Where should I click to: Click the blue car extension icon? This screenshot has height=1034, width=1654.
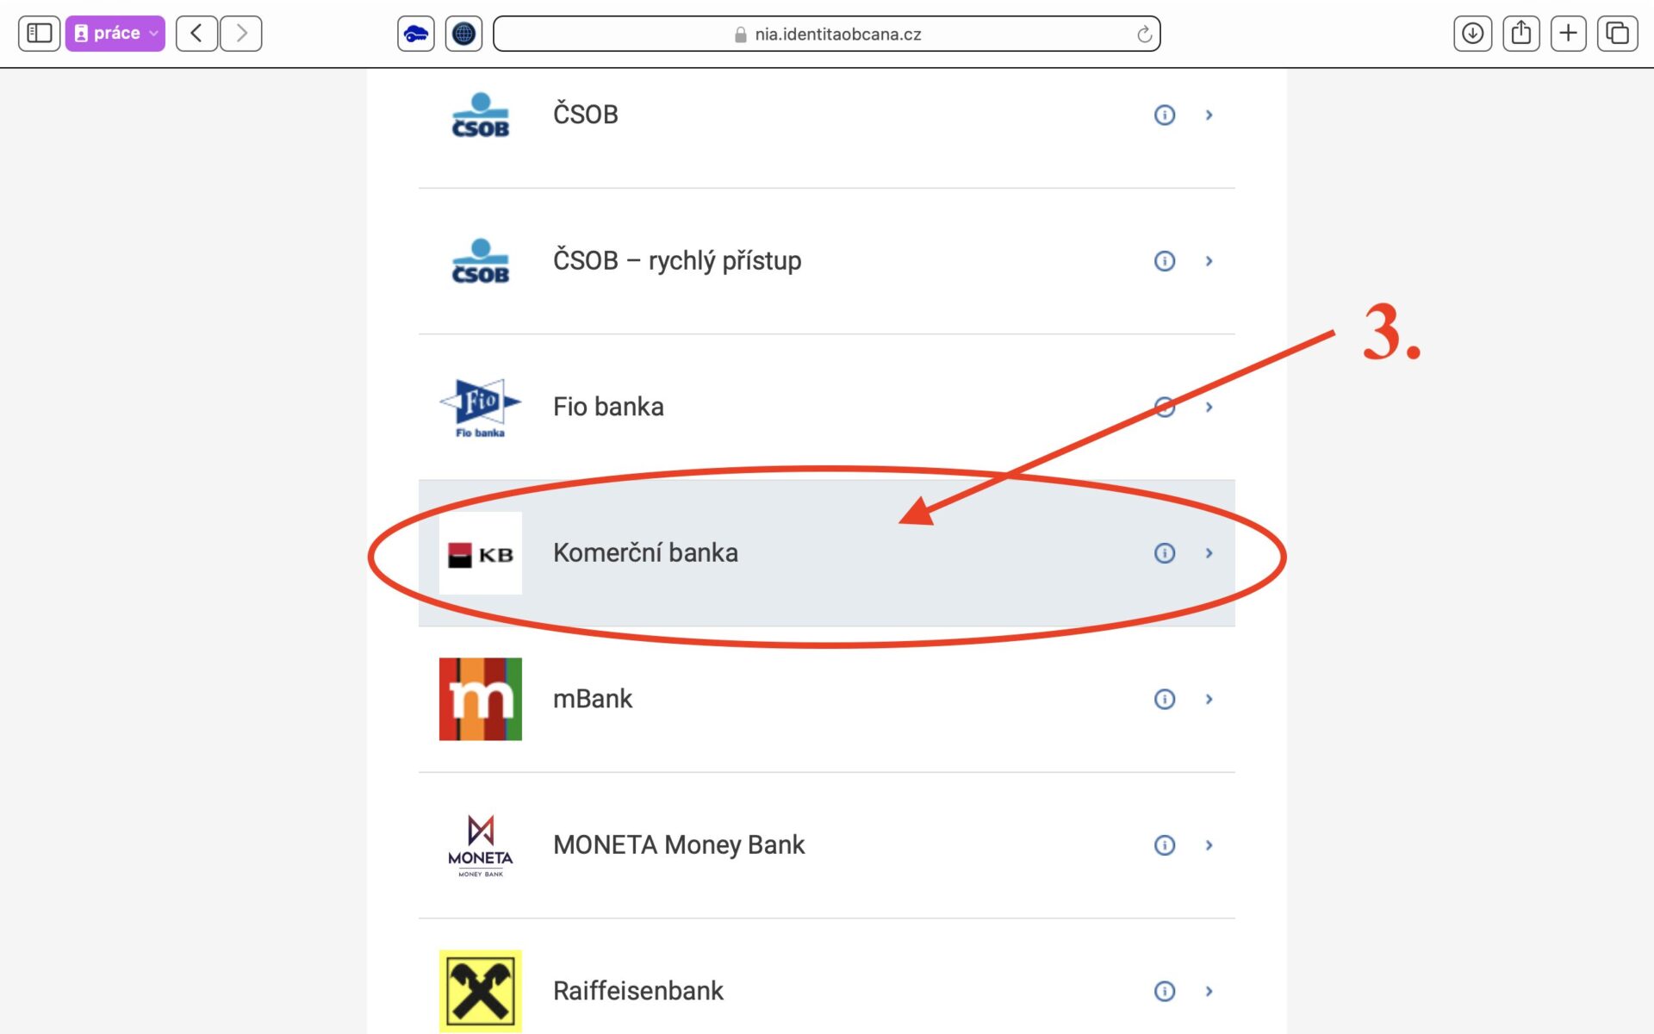416,34
